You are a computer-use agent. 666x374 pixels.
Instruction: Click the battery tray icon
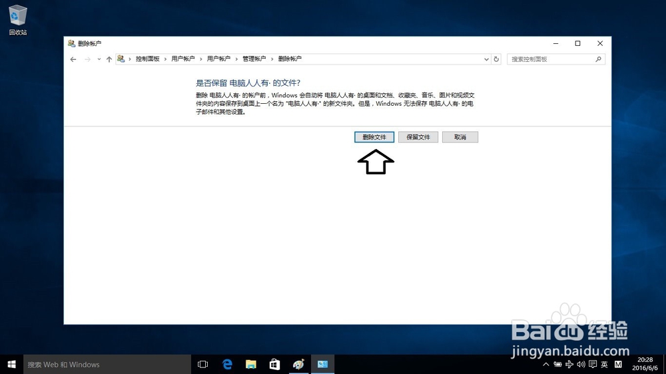tap(557, 364)
